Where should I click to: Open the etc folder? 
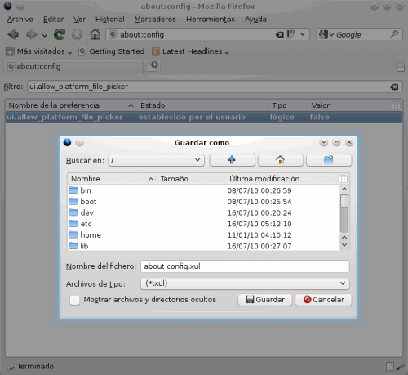click(86, 224)
